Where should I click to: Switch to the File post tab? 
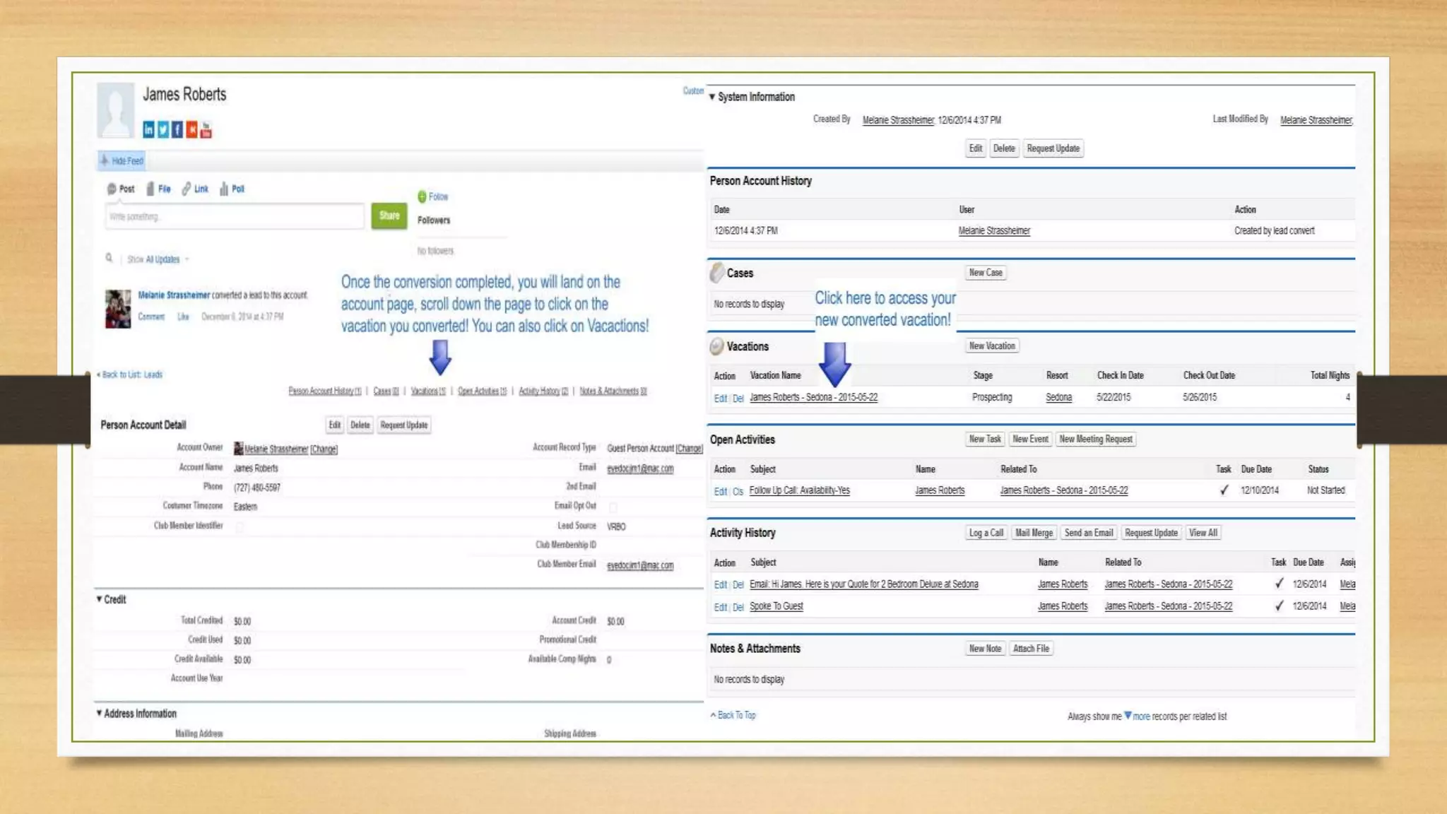click(x=159, y=189)
